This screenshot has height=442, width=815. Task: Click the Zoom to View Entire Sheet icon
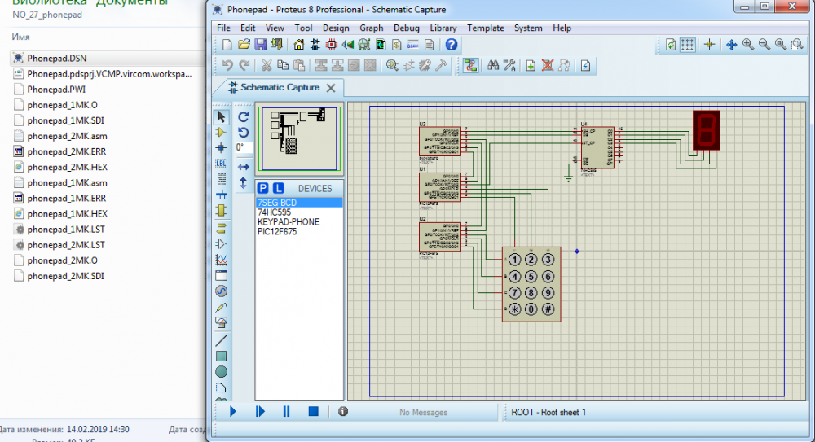pos(780,45)
